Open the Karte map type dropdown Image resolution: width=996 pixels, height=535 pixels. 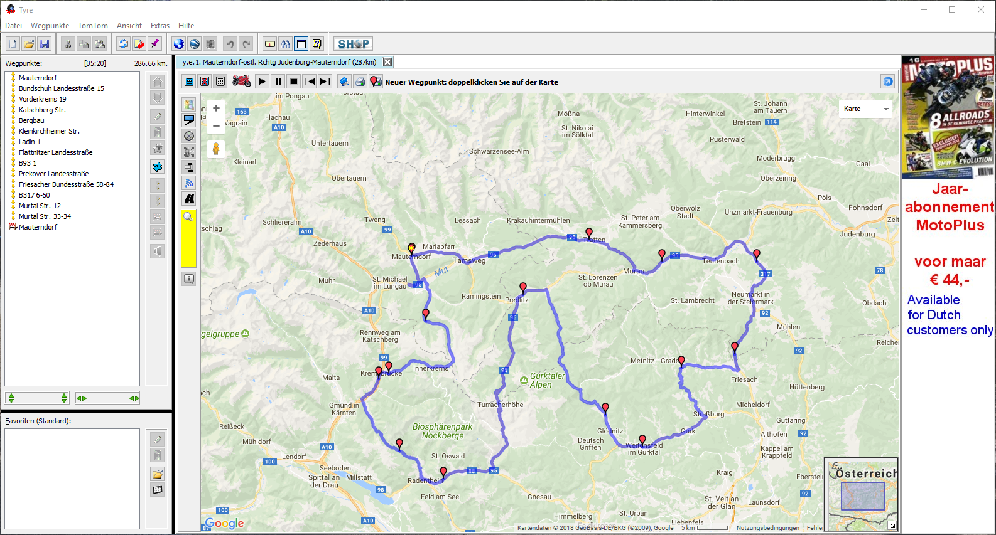tap(866, 109)
